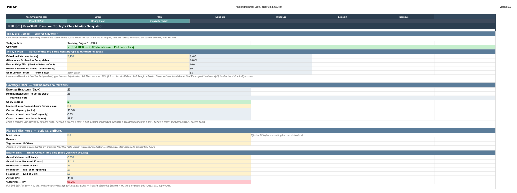Click the Headcount Mid-Shift input

(x=159, y=170)
